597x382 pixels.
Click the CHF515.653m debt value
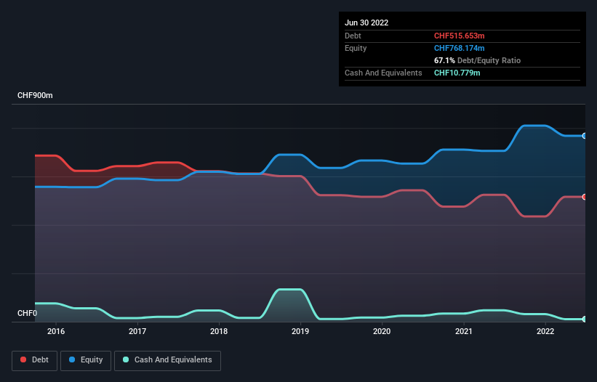[459, 36]
